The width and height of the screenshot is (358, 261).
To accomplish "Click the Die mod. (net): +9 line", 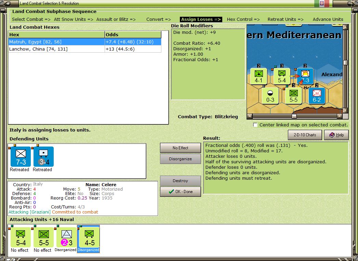I will (x=194, y=32).
